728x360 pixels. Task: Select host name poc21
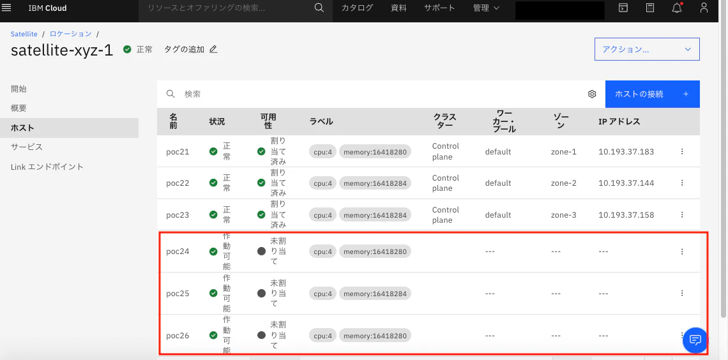pos(178,151)
